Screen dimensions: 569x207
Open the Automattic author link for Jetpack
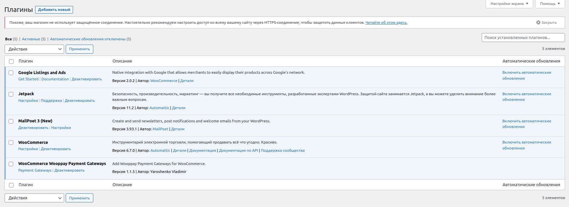click(x=159, y=108)
